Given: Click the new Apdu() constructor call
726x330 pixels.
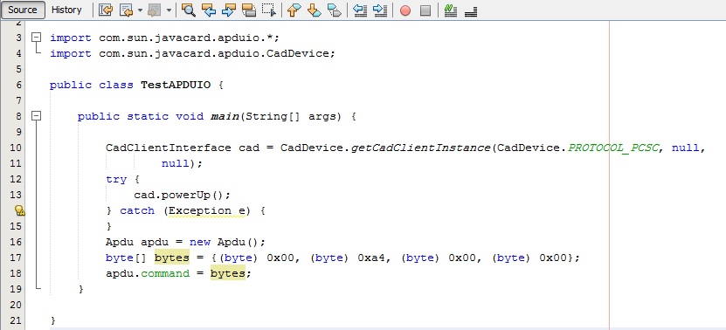Looking at the screenshot, I should [227, 242].
